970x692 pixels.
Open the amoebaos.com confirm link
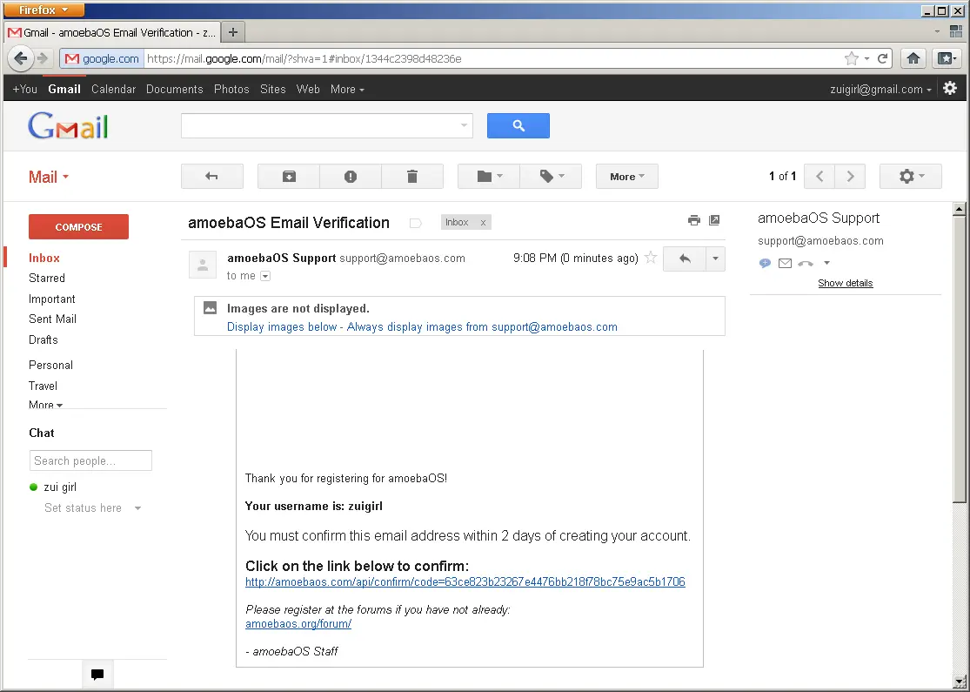(465, 581)
